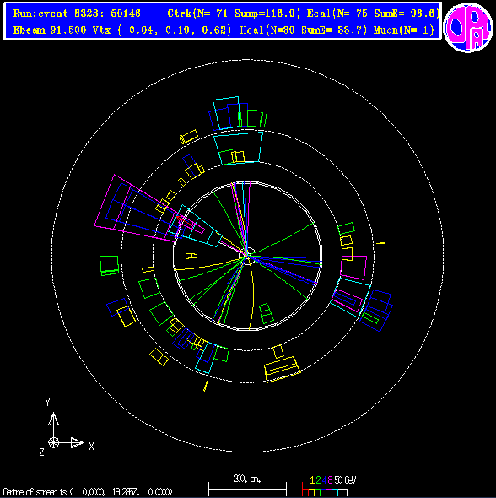
Task: Select the Hcal(N=80 SumE= 33.7) readout
Action: point(304,30)
